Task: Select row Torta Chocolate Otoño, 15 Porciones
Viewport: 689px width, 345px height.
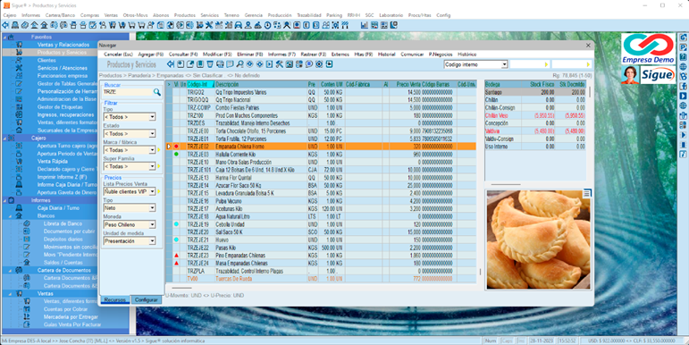Action: [322, 131]
